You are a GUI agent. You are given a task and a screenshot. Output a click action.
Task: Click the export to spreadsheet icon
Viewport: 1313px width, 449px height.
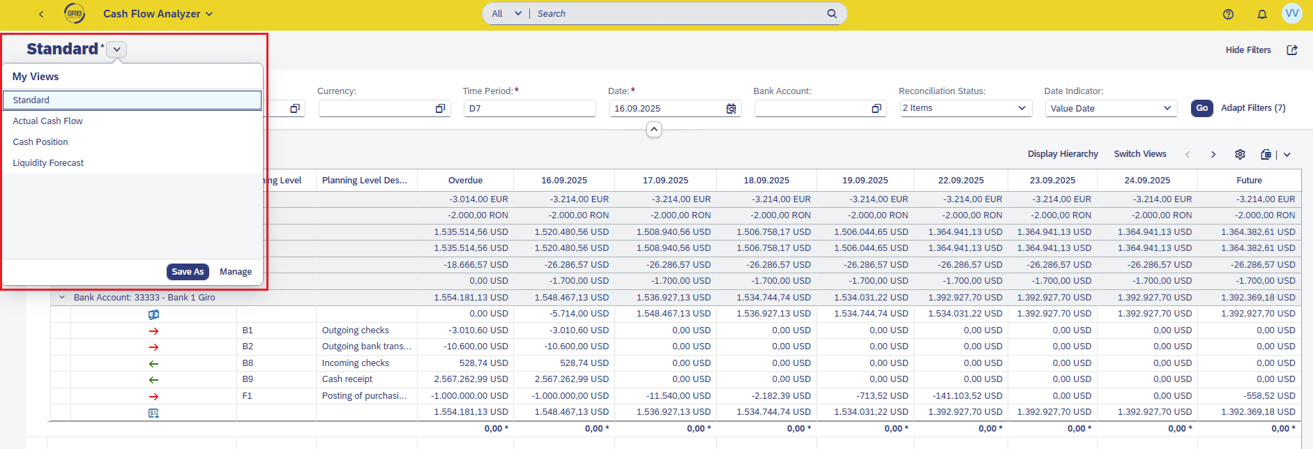1266,154
